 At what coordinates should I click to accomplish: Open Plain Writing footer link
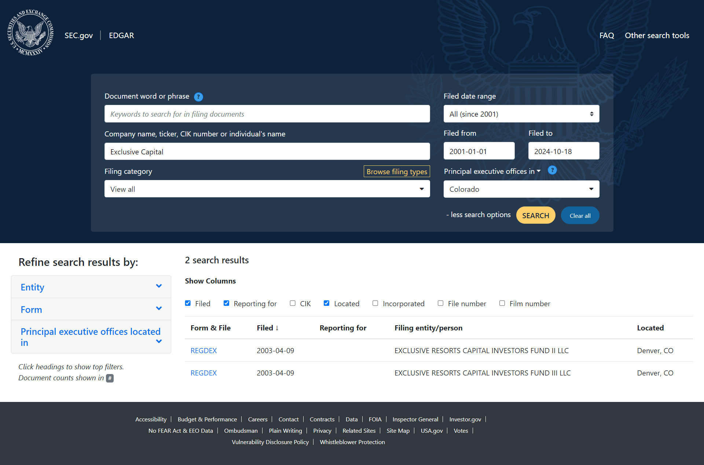pos(285,431)
